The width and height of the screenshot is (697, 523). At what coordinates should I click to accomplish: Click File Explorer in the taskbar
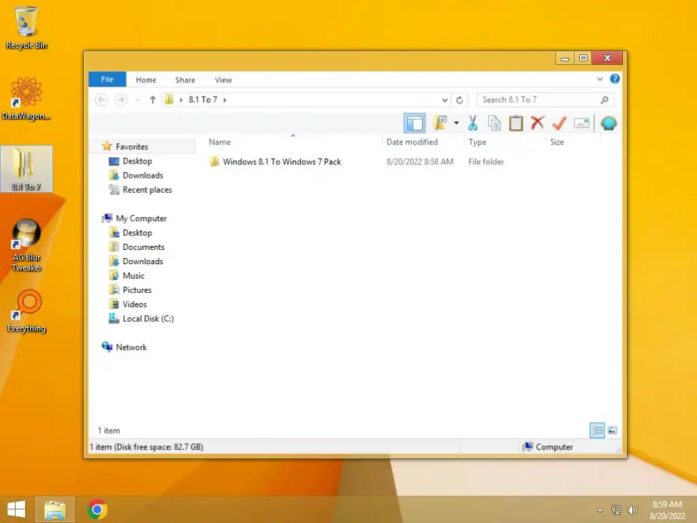point(55,509)
